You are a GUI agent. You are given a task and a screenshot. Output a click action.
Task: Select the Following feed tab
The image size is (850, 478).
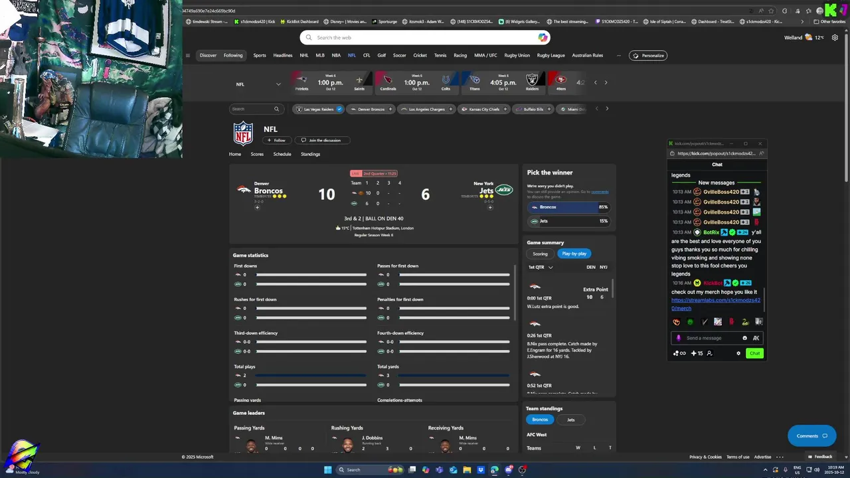pos(233,55)
